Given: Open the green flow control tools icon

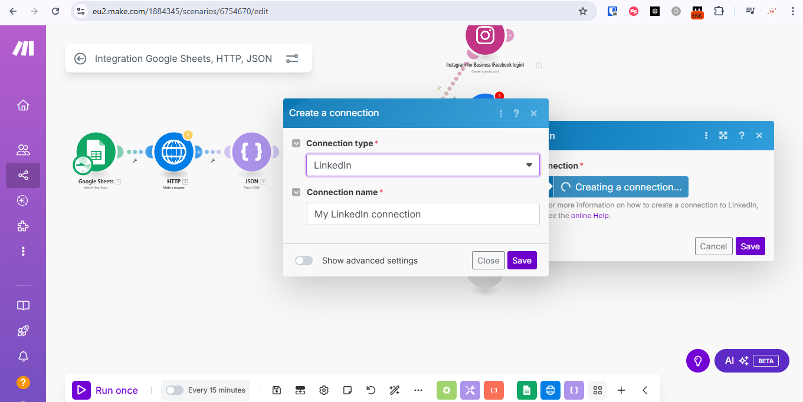Looking at the screenshot, I should (447, 390).
